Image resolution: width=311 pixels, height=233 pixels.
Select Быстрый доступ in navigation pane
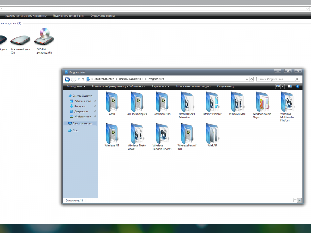80,96
